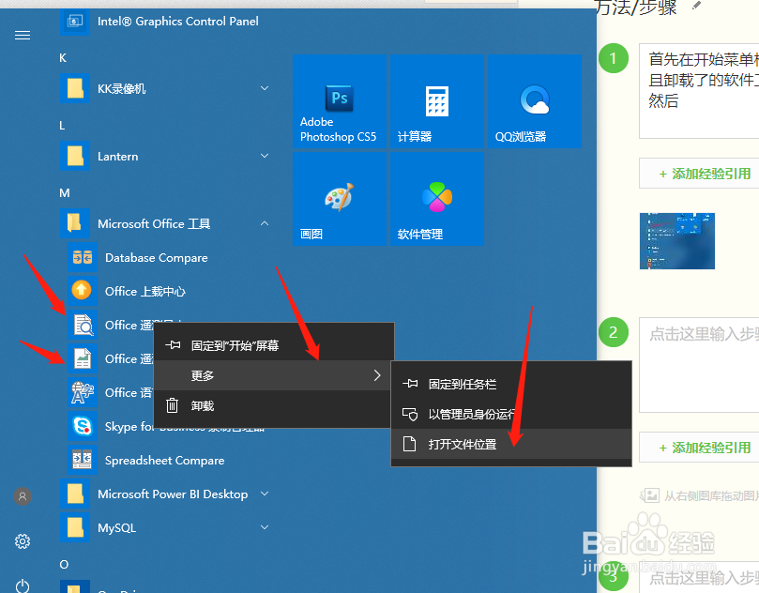Choose 以管理员身份运行 from submenu
The width and height of the screenshot is (759, 593).
511,414
